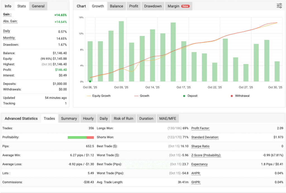The height and width of the screenshot is (193, 286).
Task: Open the chart settings sliders icon
Action: pyautogui.click(x=279, y=6)
